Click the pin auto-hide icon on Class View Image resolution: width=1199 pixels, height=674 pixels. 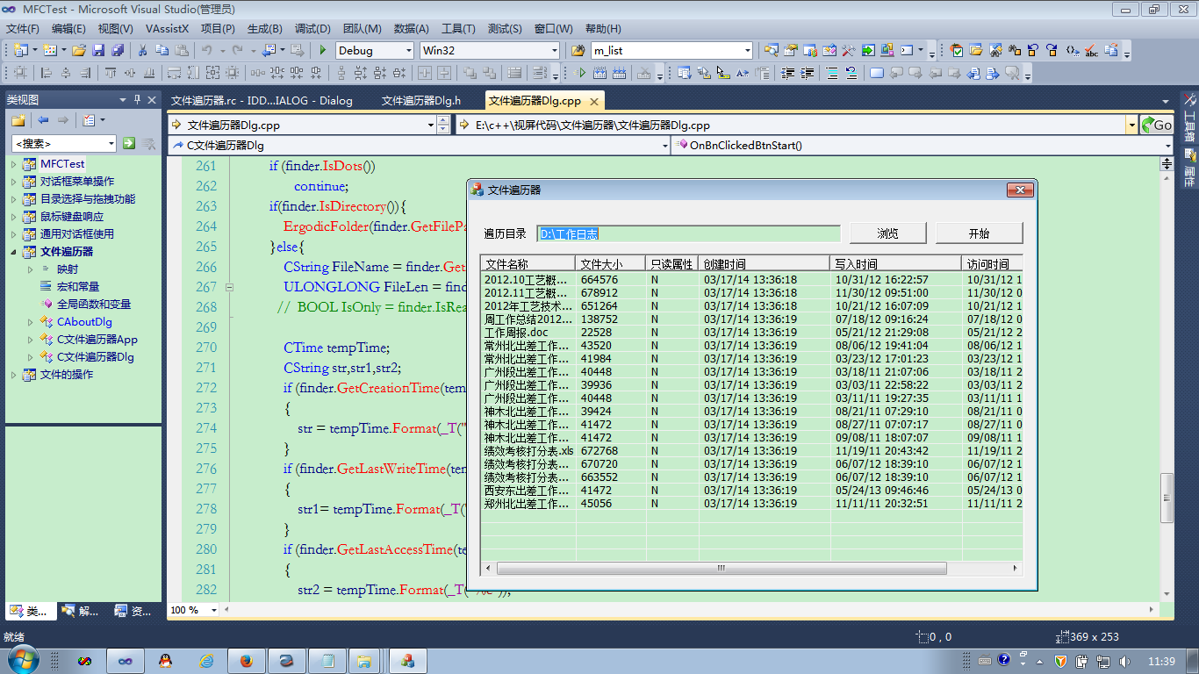pyautogui.click(x=137, y=99)
